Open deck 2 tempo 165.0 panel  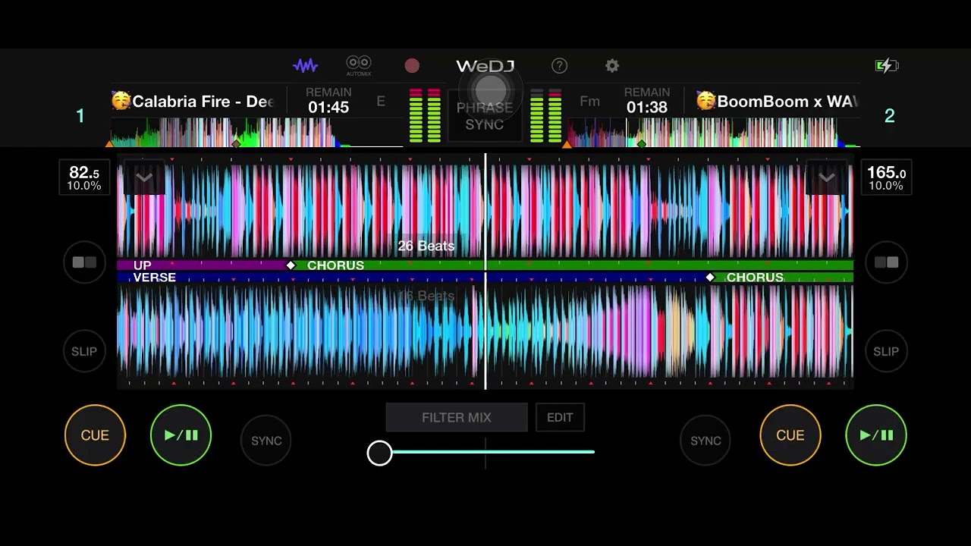pos(886,177)
